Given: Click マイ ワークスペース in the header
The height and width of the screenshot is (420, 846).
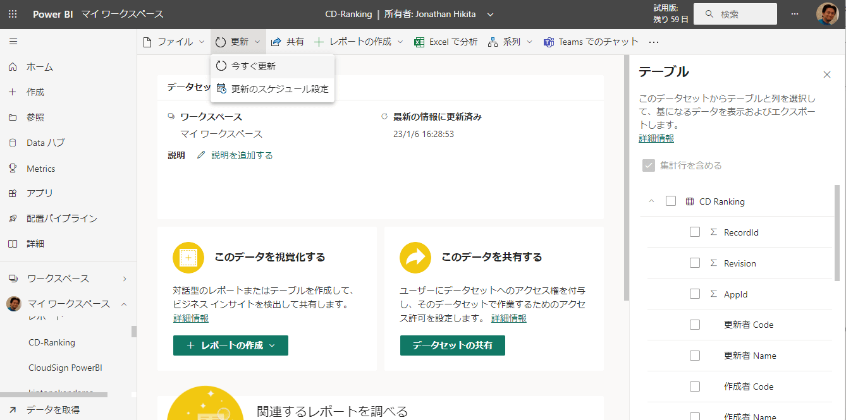Looking at the screenshot, I should 123,14.
